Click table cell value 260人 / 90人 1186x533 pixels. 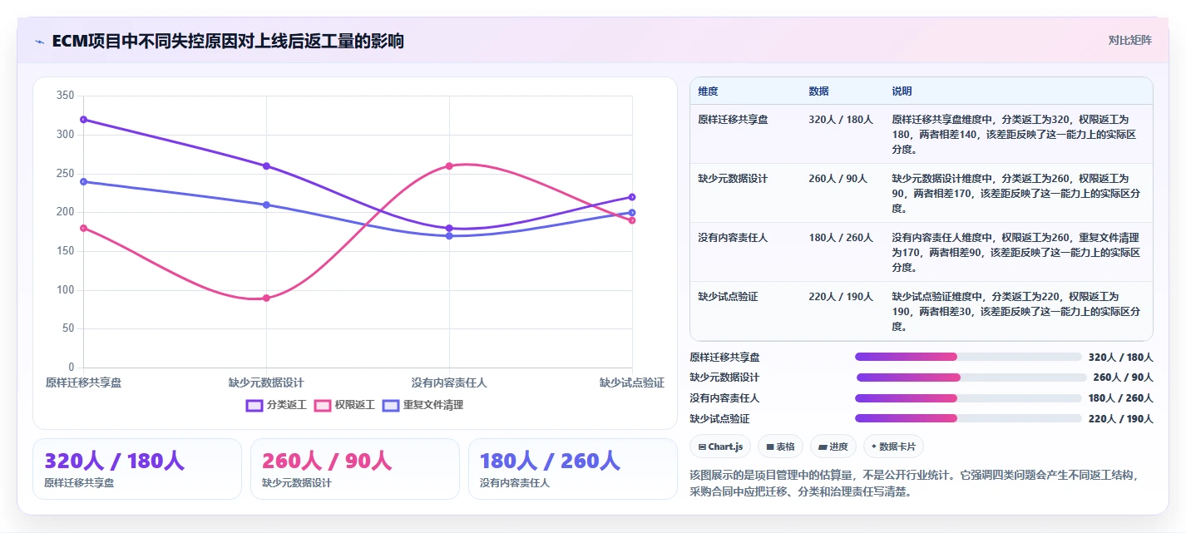(838, 179)
